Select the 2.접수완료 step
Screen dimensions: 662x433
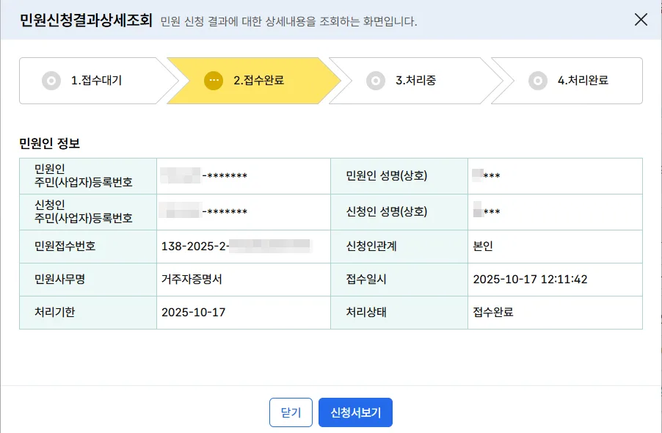coord(258,81)
